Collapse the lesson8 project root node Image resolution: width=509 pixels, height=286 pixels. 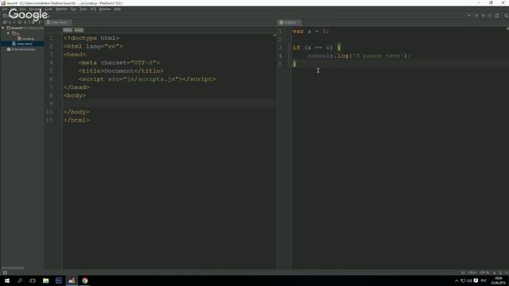coord(3,29)
